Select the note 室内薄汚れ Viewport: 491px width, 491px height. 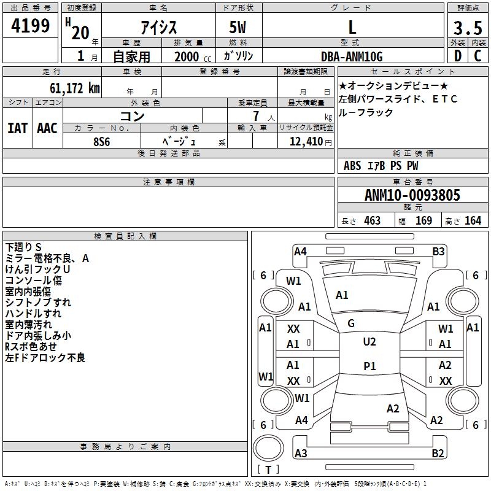28,325
